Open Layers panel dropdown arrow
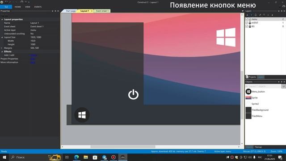This screenshot has width=286, height=161. pyautogui.click(x=279, y=11)
